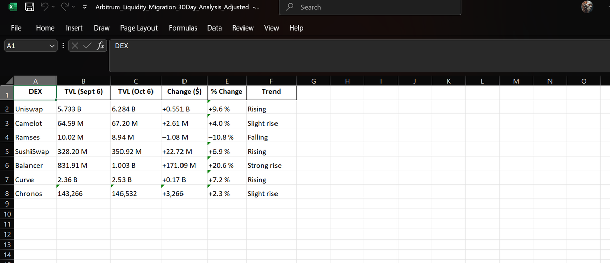Select column F header
The width and height of the screenshot is (610, 263).
pyautogui.click(x=271, y=81)
